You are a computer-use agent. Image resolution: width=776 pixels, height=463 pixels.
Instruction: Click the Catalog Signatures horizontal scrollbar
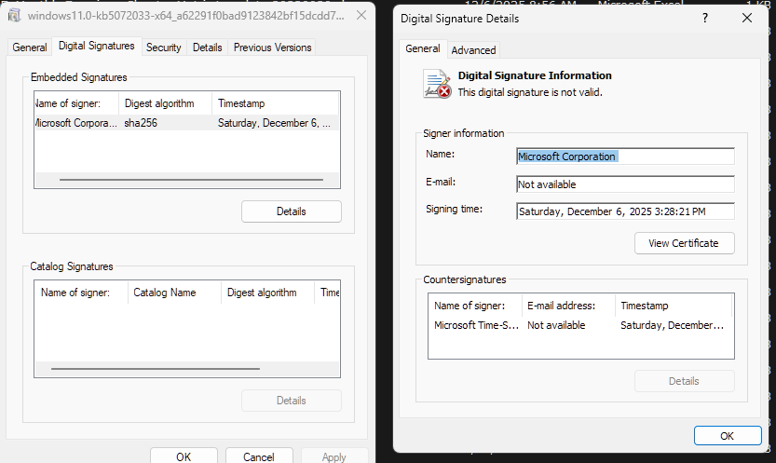(156, 369)
